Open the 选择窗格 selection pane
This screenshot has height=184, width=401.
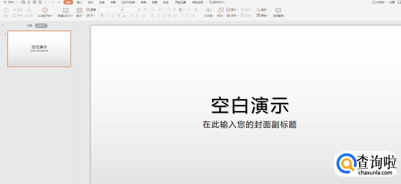coord(278,10)
